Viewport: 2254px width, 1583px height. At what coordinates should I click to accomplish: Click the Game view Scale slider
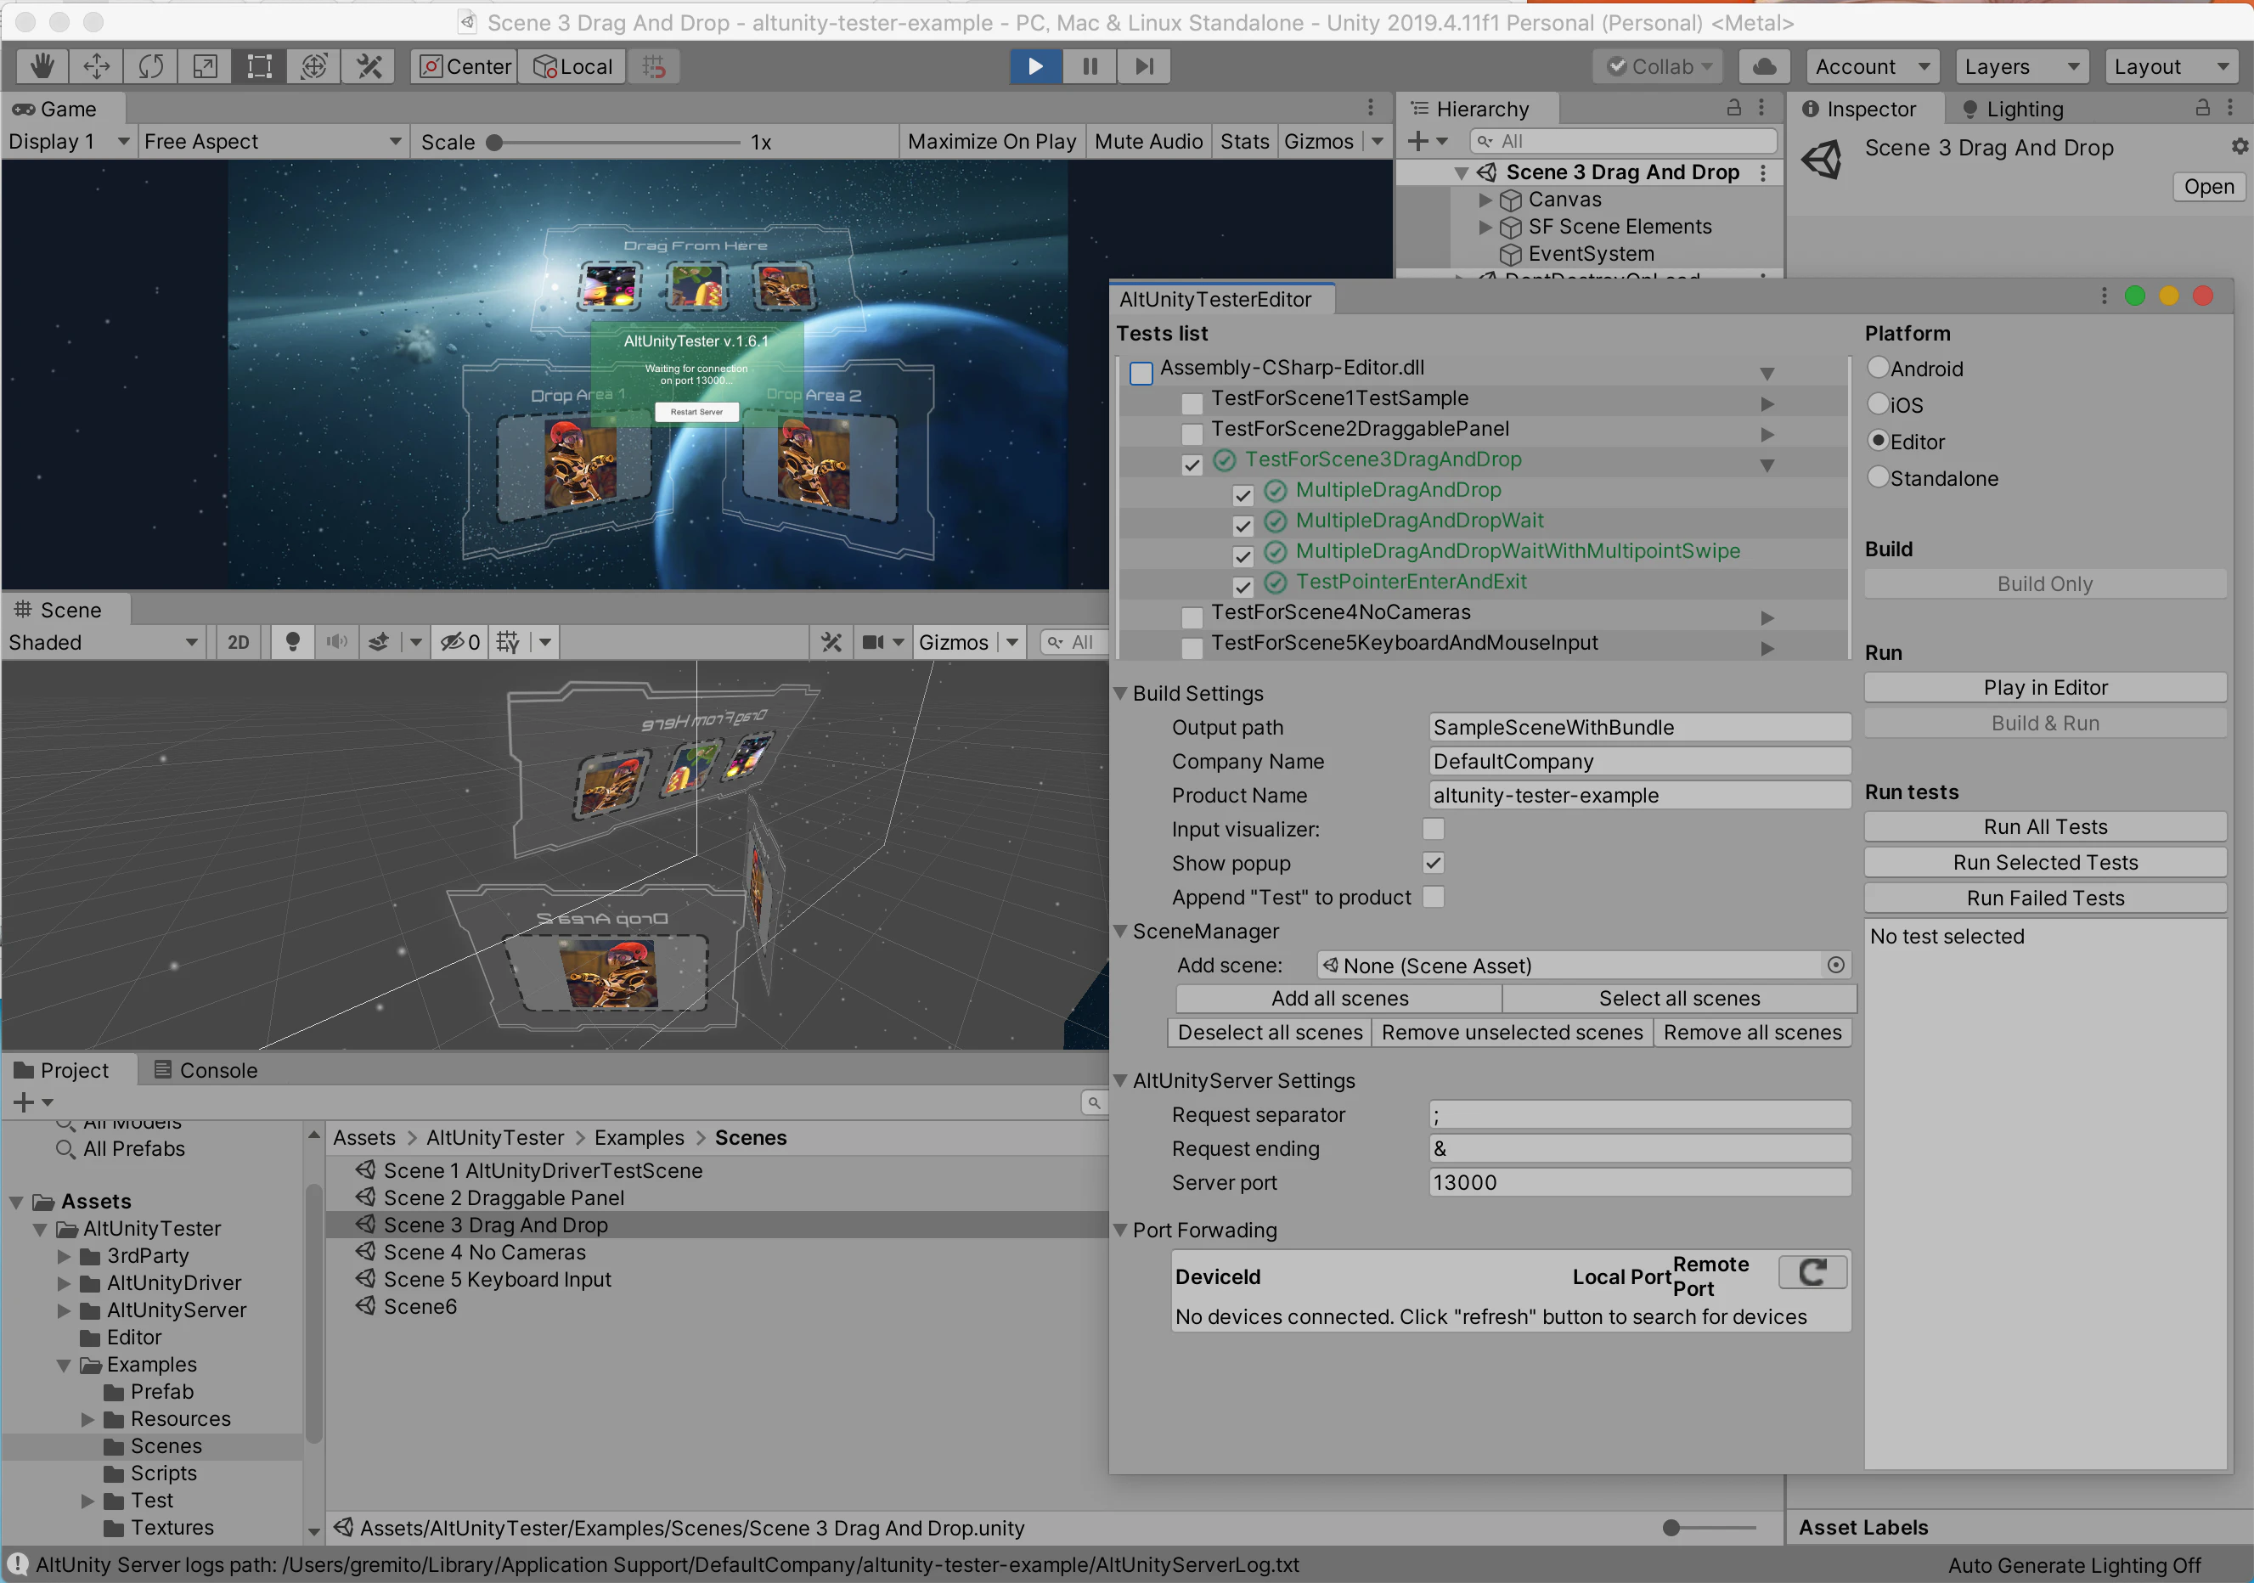click(x=617, y=143)
